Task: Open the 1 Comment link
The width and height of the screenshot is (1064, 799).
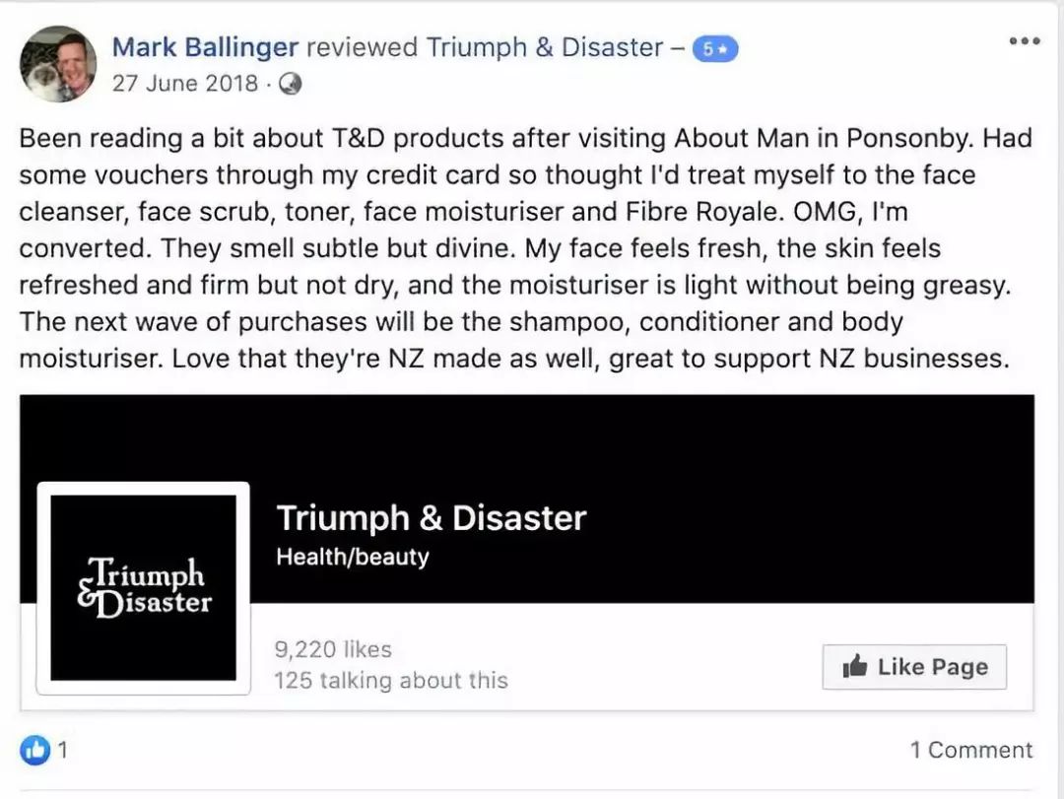Action: point(970,750)
